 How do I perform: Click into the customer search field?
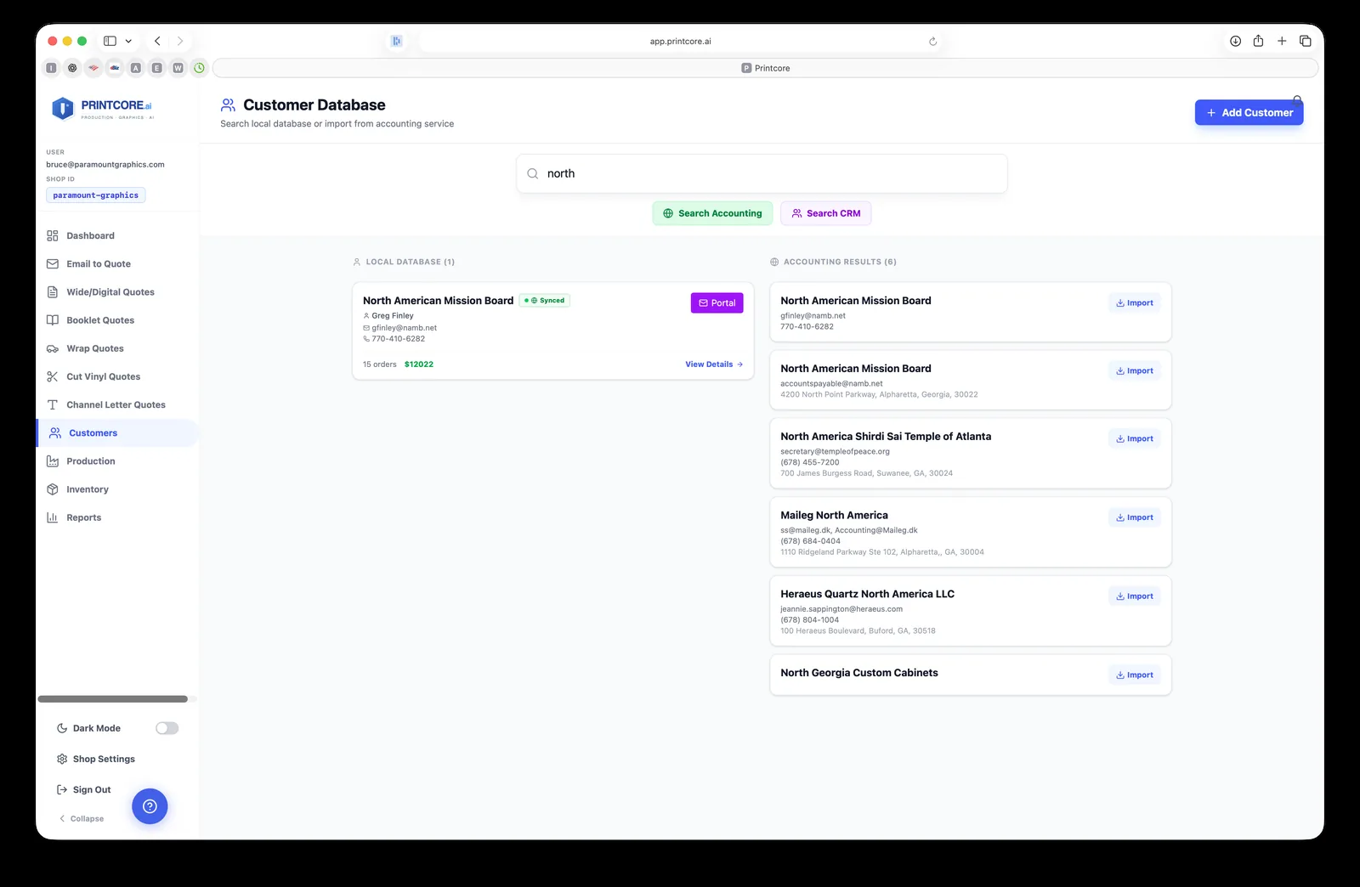(x=762, y=173)
